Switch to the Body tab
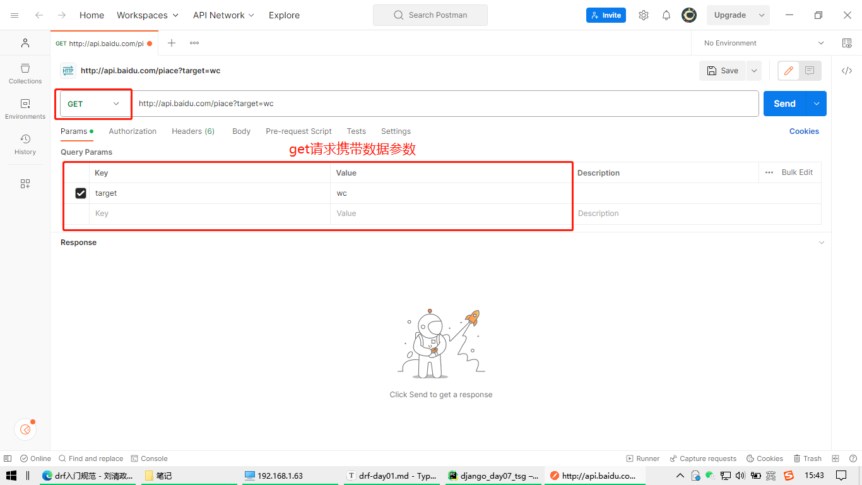Image resolution: width=862 pixels, height=485 pixels. pyautogui.click(x=241, y=131)
